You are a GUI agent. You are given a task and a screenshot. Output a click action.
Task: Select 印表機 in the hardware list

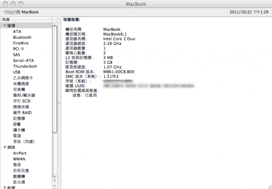click(x=19, y=89)
